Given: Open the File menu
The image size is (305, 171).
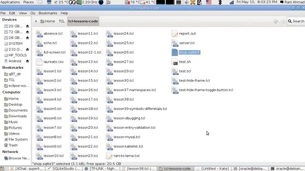Looking at the screenshot, I should pos(3,13).
